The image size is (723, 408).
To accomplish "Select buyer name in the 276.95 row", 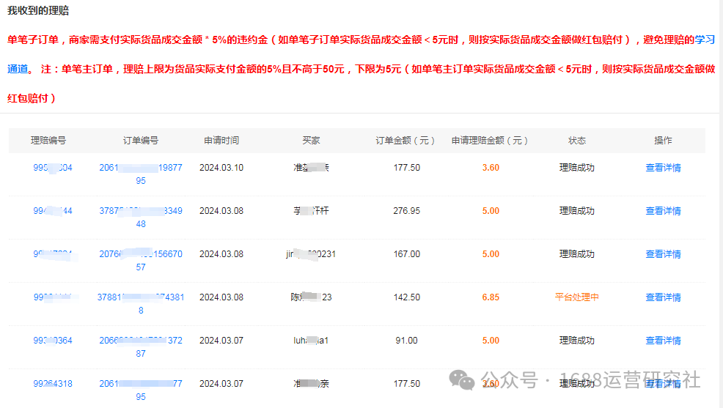I will pyautogui.click(x=311, y=211).
